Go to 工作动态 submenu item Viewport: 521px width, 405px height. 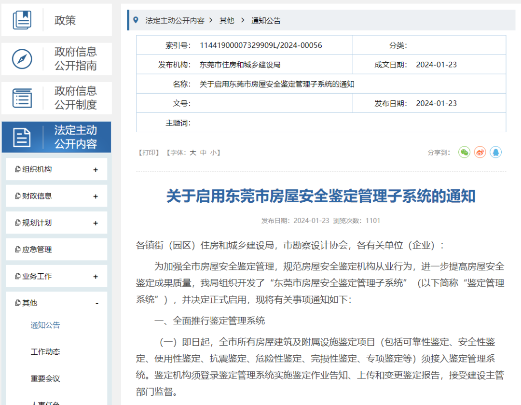pos(45,352)
